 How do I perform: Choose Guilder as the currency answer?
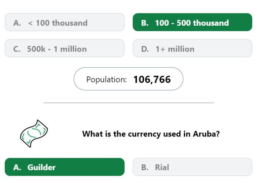65,167
